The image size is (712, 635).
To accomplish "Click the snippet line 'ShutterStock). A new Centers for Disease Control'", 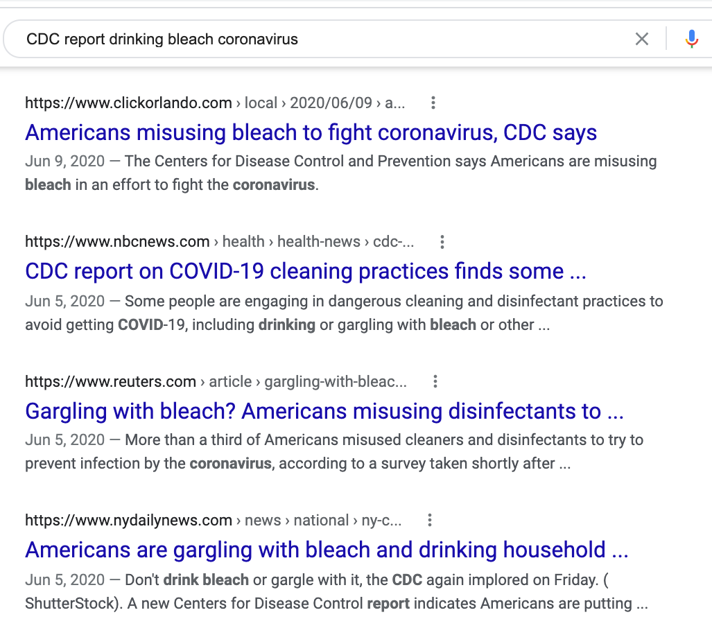I will pyautogui.click(x=336, y=603).
